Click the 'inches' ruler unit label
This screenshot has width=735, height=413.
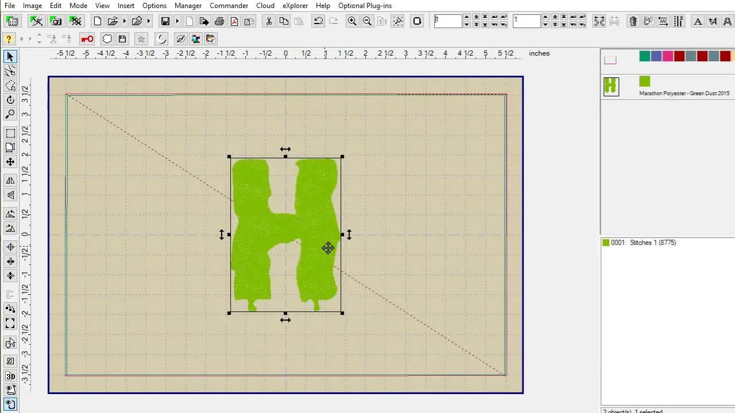[539, 53]
